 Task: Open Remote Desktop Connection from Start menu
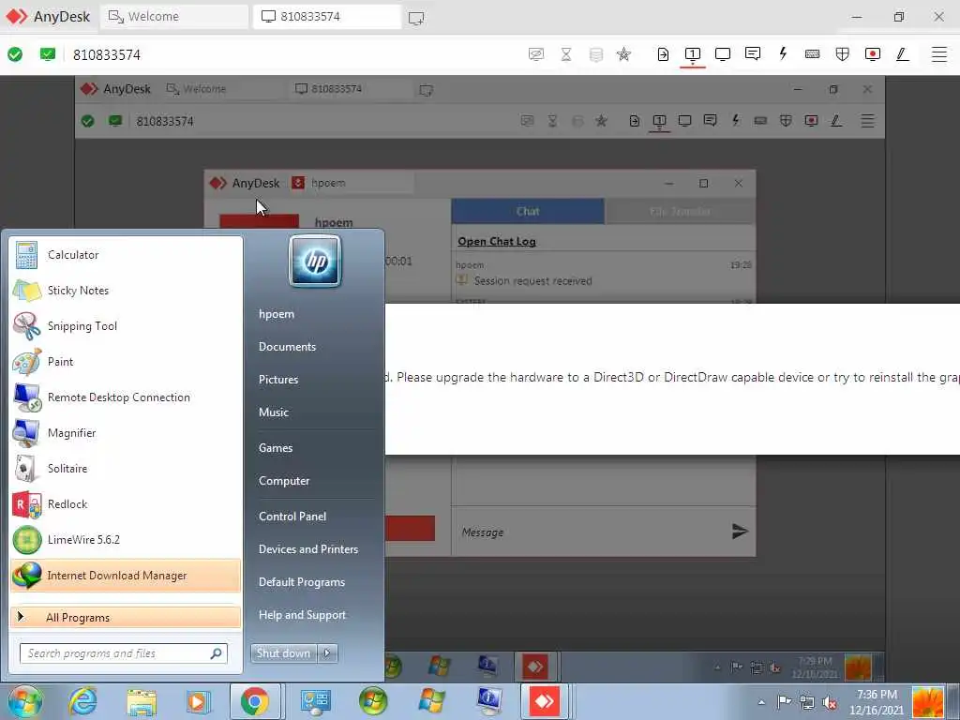pyautogui.click(x=126, y=397)
